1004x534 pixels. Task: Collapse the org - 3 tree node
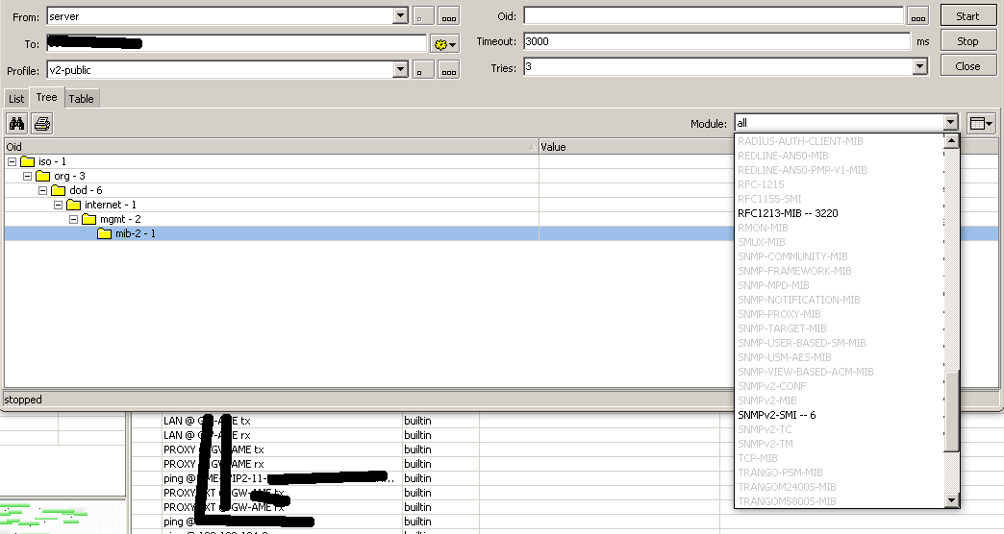[27, 176]
